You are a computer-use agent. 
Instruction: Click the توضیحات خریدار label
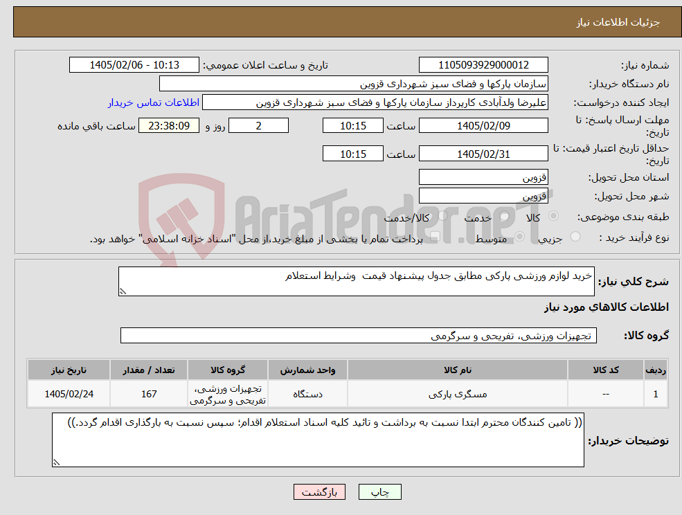pyautogui.click(x=628, y=441)
